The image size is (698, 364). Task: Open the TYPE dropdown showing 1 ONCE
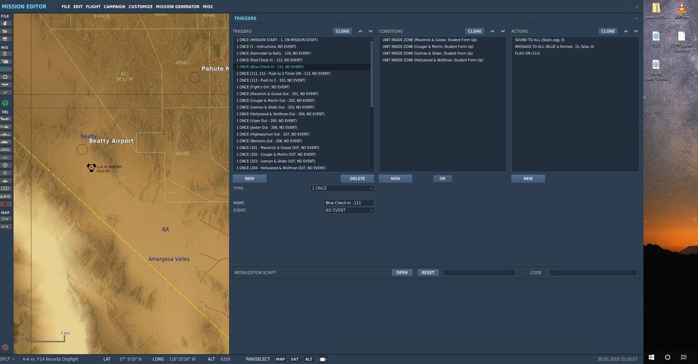coord(342,189)
